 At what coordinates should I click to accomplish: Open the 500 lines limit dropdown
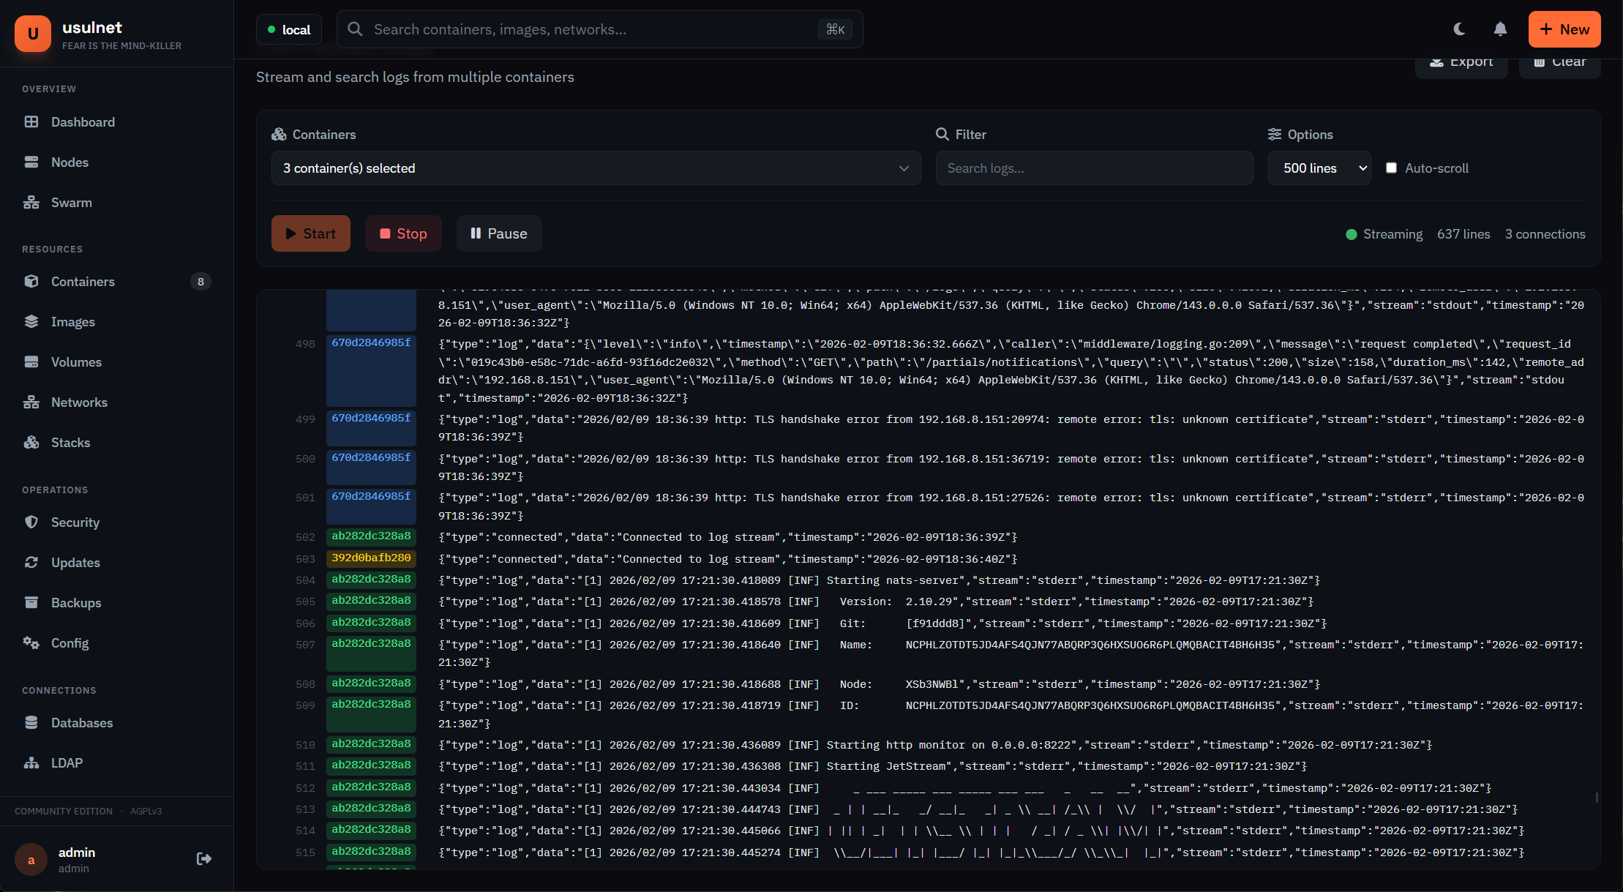coord(1319,168)
